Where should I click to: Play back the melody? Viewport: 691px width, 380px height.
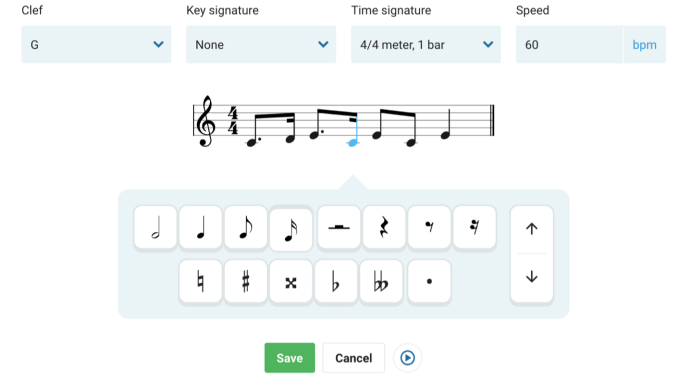pyautogui.click(x=408, y=358)
